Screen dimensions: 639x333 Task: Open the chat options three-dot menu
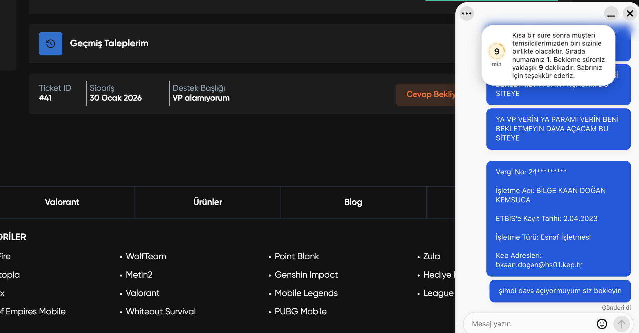467,14
